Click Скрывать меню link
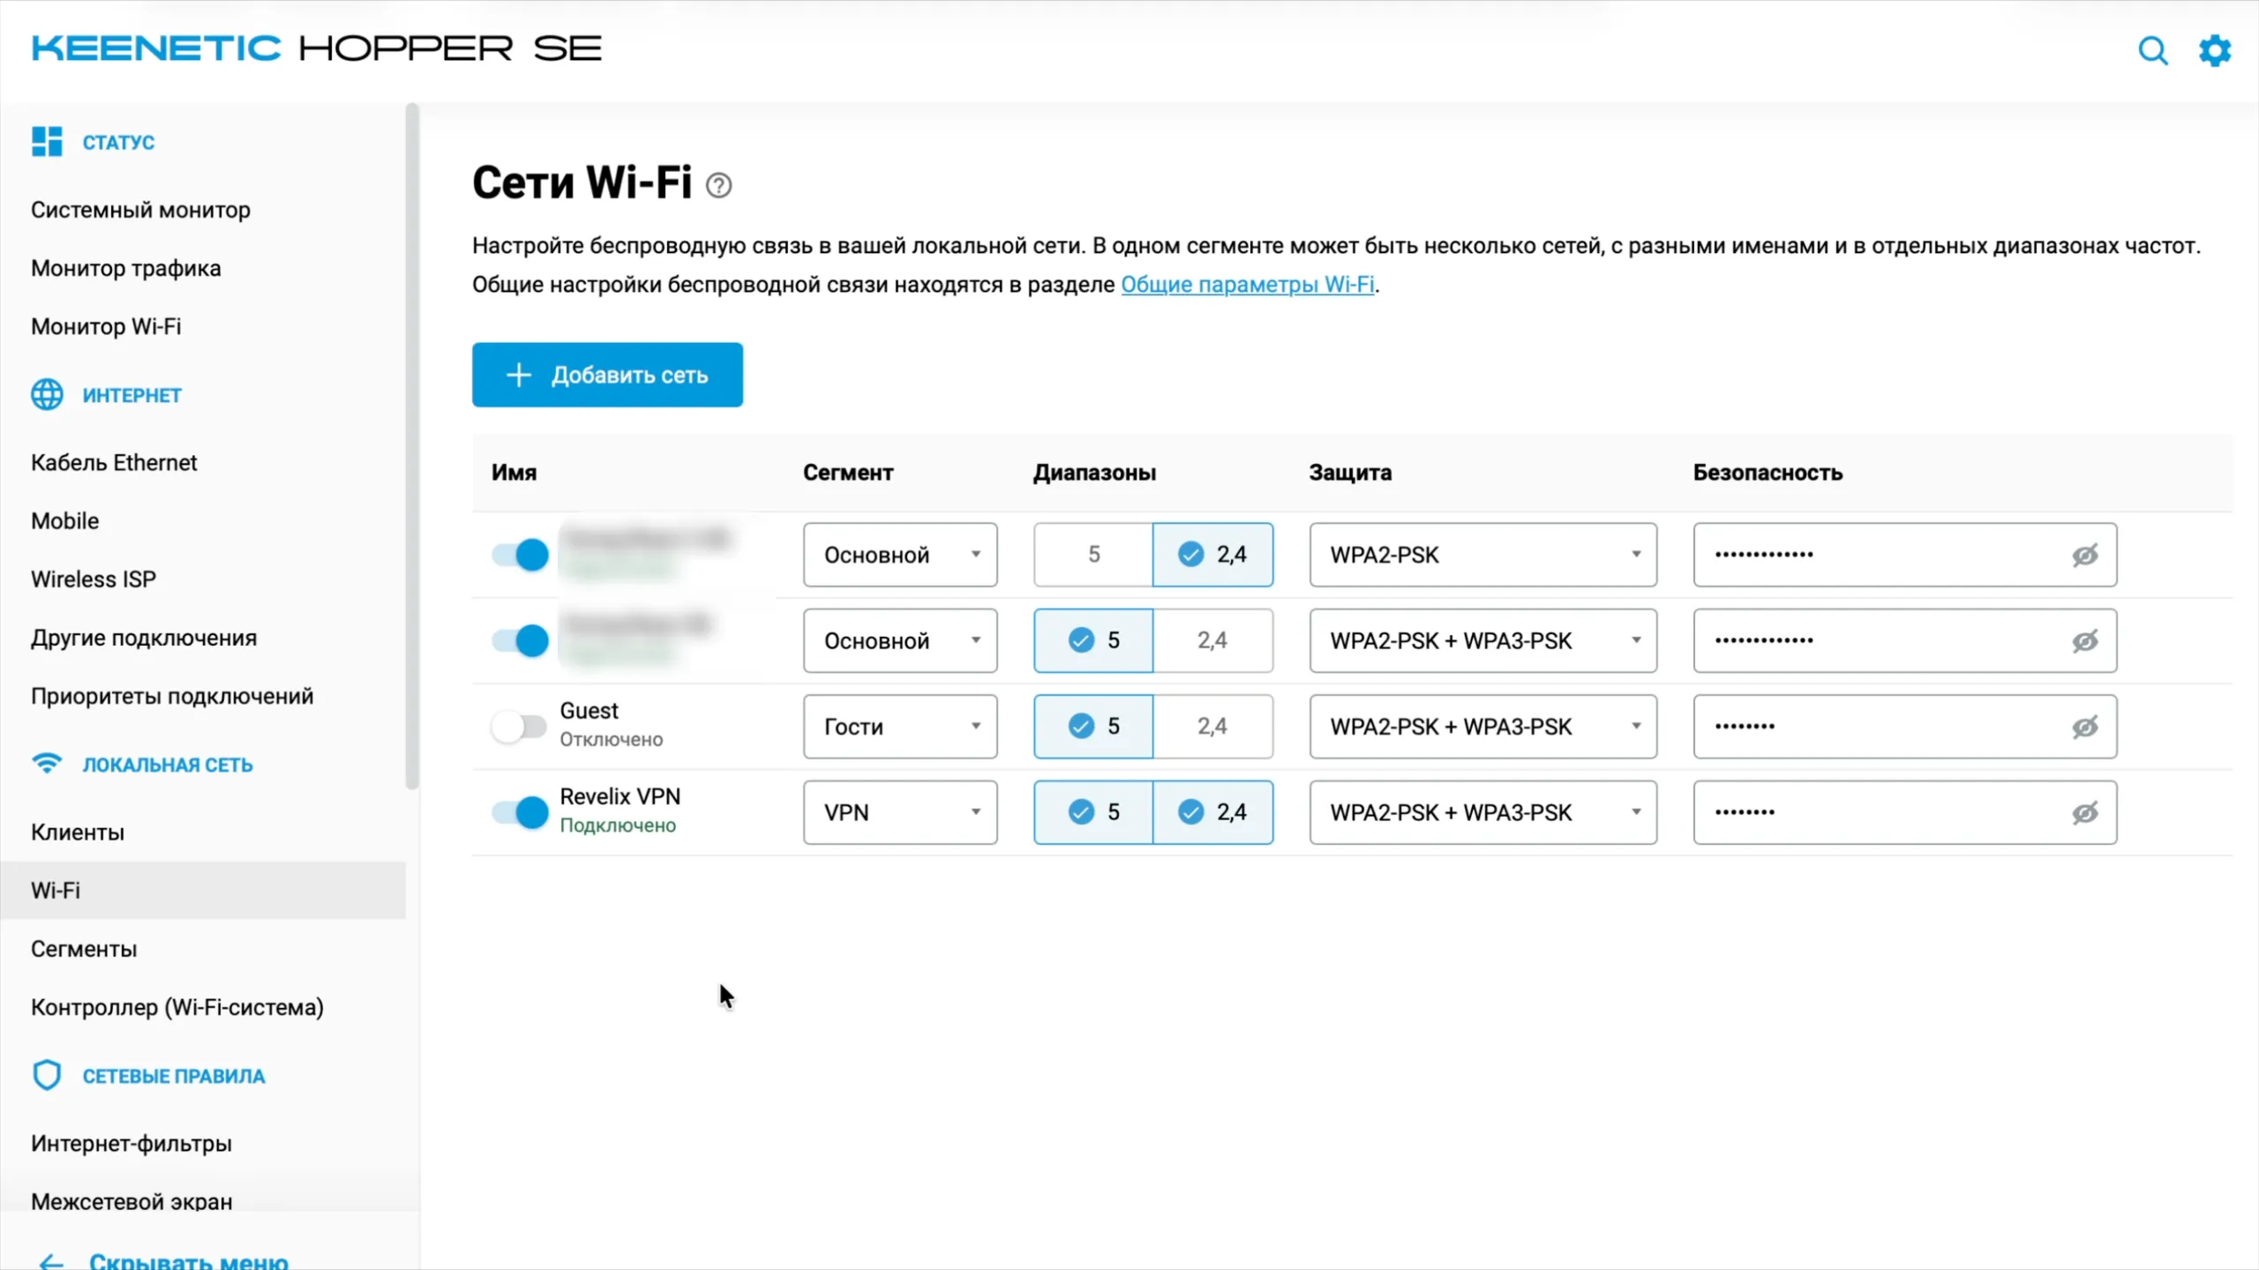Viewport: 2259px width, 1270px height. point(189,1261)
